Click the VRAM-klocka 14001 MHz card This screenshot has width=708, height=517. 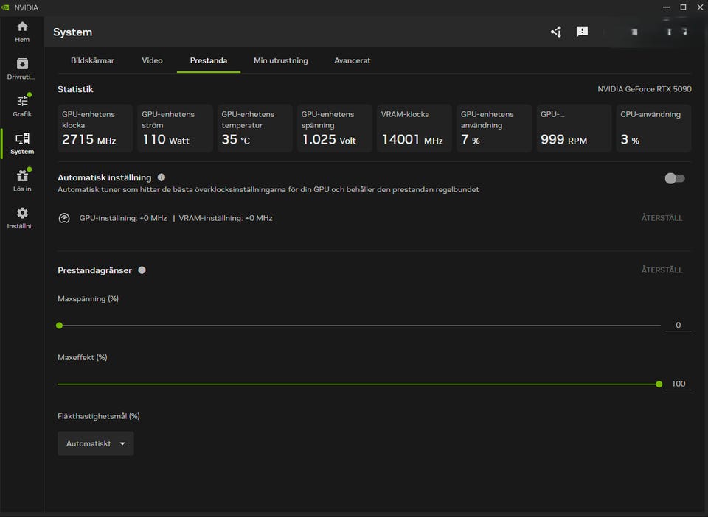click(x=414, y=128)
